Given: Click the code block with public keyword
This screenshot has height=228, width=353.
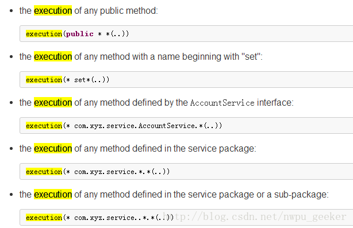Looking at the screenshot, I should pyautogui.click(x=186, y=34).
